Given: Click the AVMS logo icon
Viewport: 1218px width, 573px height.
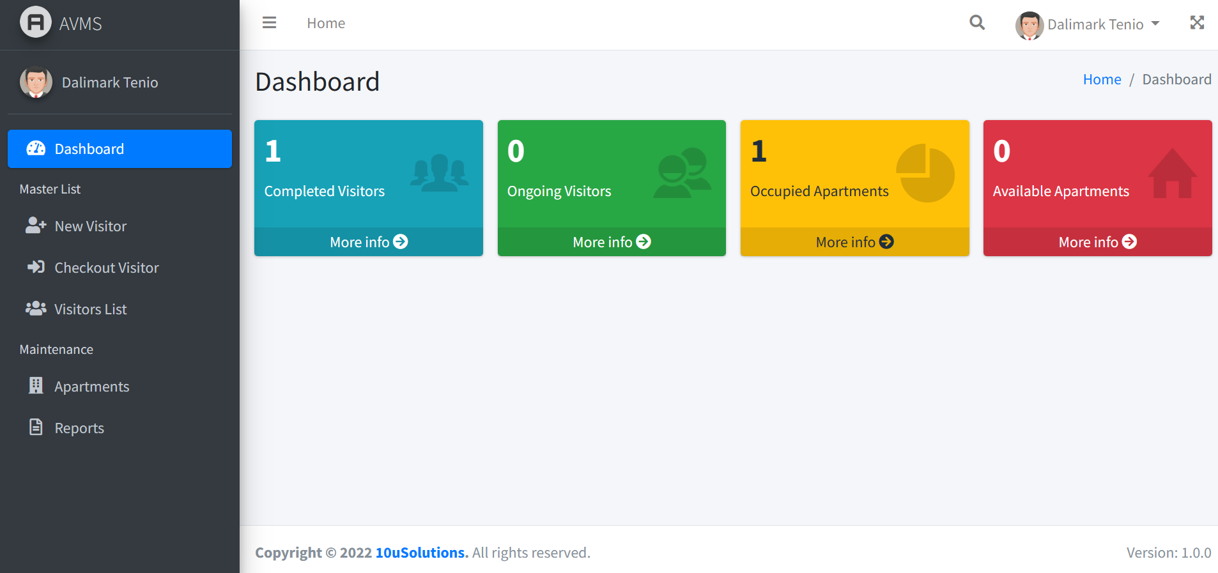Looking at the screenshot, I should 36,22.
